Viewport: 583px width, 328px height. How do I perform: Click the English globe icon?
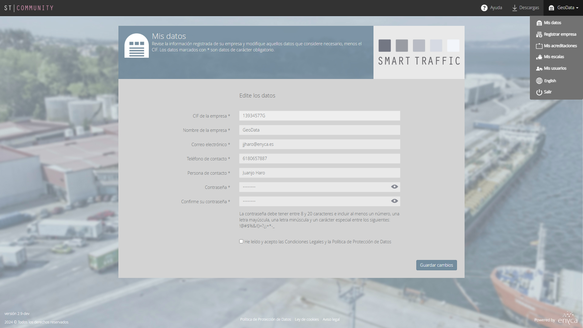tap(539, 81)
